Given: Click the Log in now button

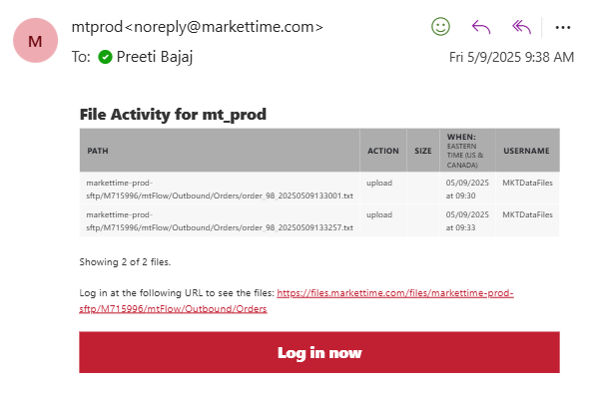Looking at the screenshot, I should coord(319,352).
